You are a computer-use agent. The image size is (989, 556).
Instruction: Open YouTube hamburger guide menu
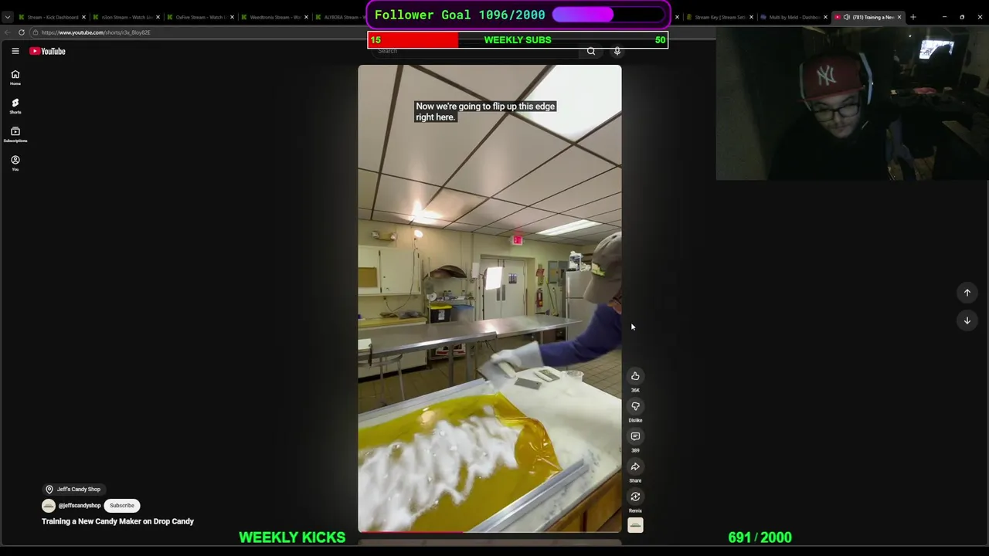15,51
